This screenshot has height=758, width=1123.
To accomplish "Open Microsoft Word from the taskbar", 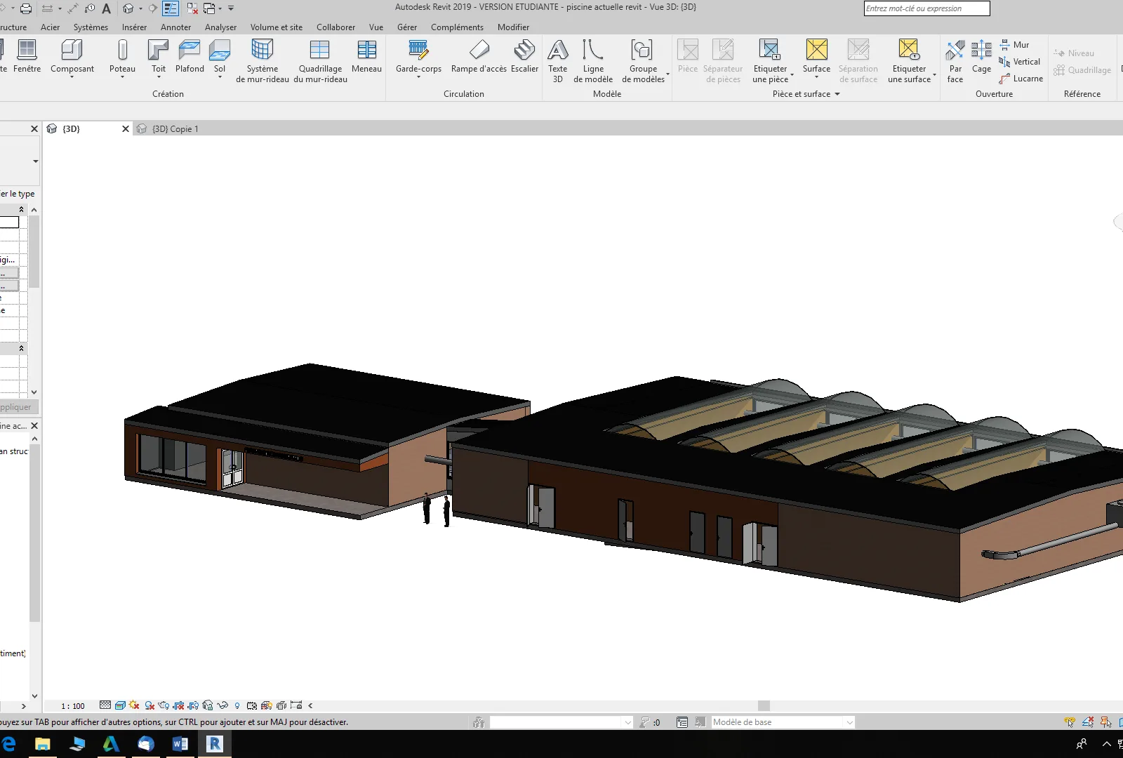I will tap(180, 744).
